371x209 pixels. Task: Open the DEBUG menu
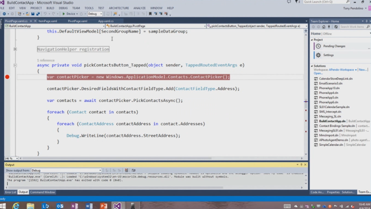(x=63, y=8)
